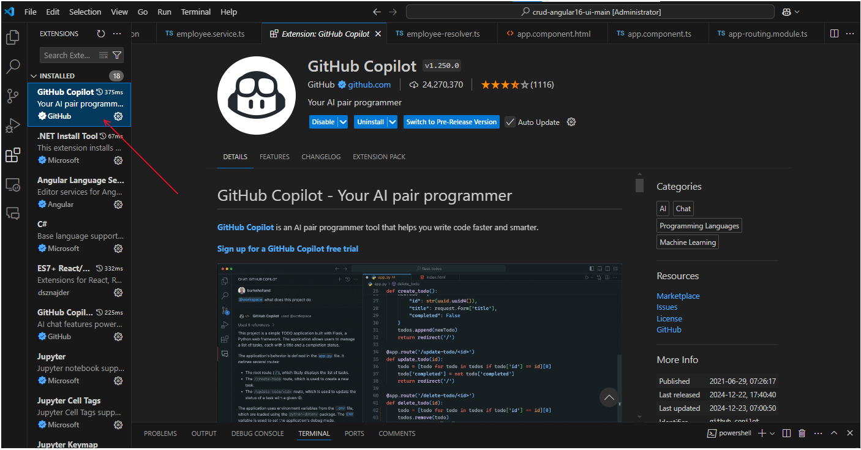Toggle the Auto Update checkbox
The image size is (861, 450).
510,122
